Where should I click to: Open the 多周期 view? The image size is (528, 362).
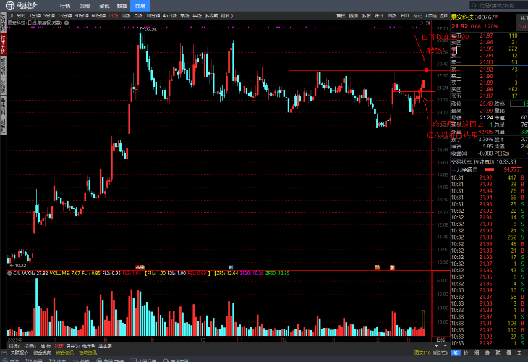pyautogui.click(x=211, y=16)
